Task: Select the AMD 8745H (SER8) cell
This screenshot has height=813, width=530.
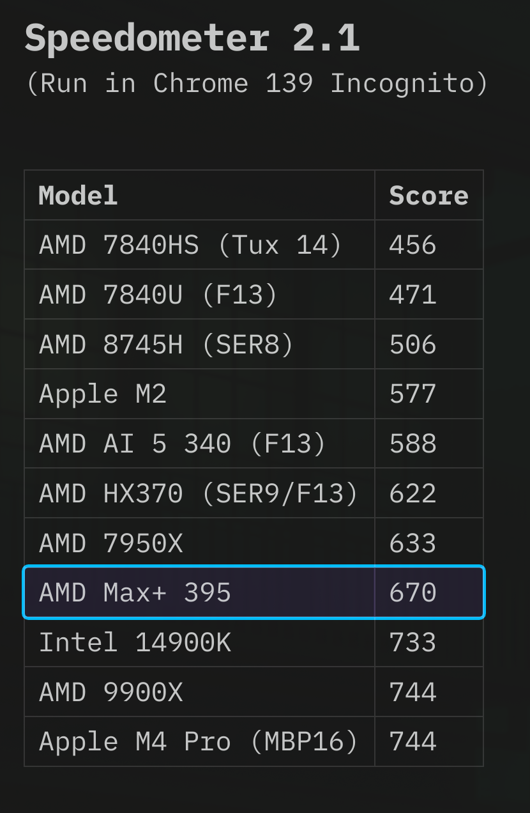Action: tap(199, 345)
